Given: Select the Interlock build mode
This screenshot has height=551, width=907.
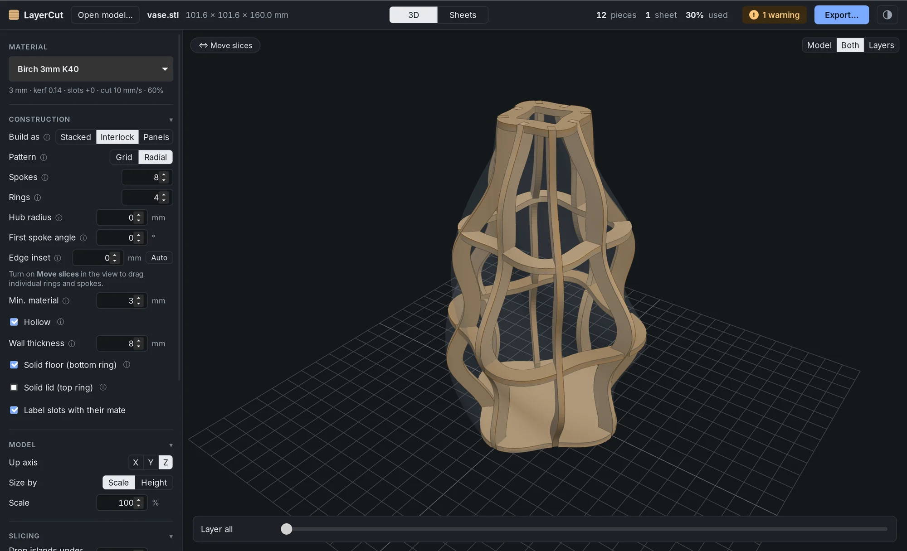Looking at the screenshot, I should point(117,137).
